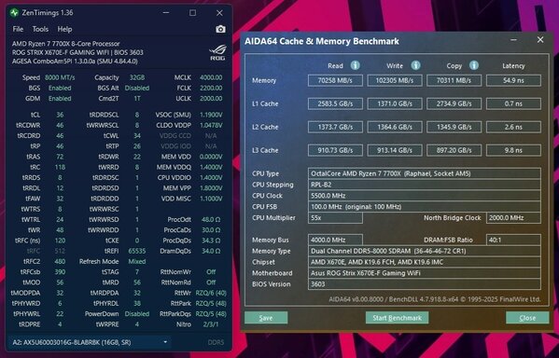Click the ZenTimings camera screenshot icon
The width and height of the screenshot is (559, 358).
coord(220,29)
